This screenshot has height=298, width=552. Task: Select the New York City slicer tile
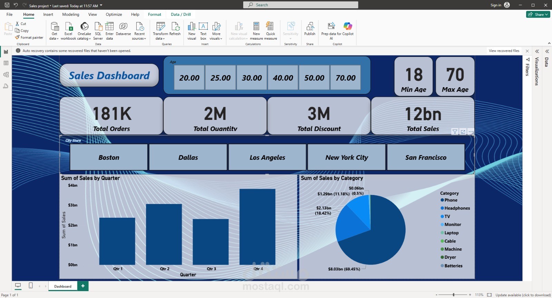pos(346,157)
